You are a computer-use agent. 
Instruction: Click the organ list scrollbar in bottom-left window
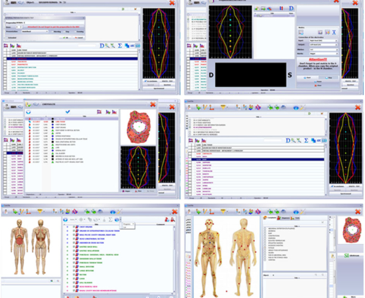pyautogui.click(x=175, y=259)
